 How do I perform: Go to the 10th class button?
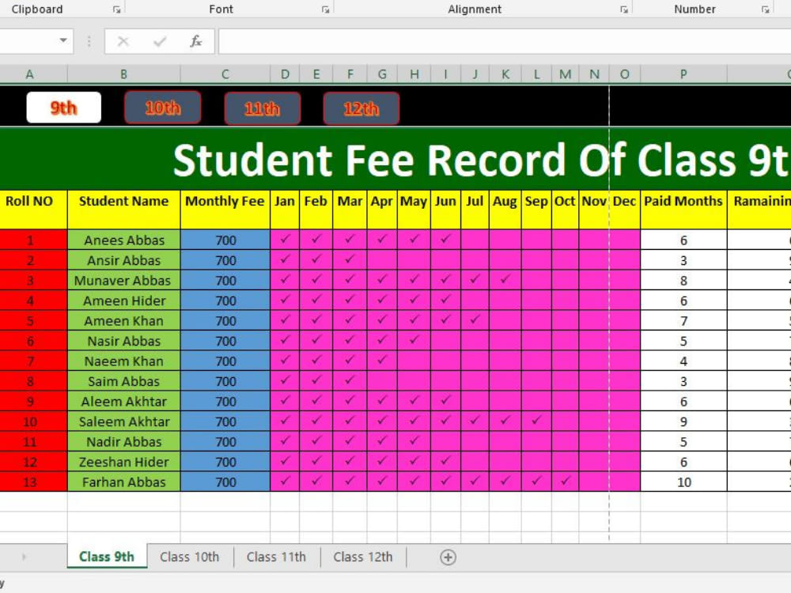(162, 108)
